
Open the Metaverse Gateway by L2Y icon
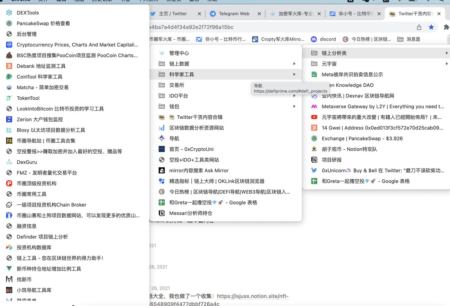tap(314, 106)
